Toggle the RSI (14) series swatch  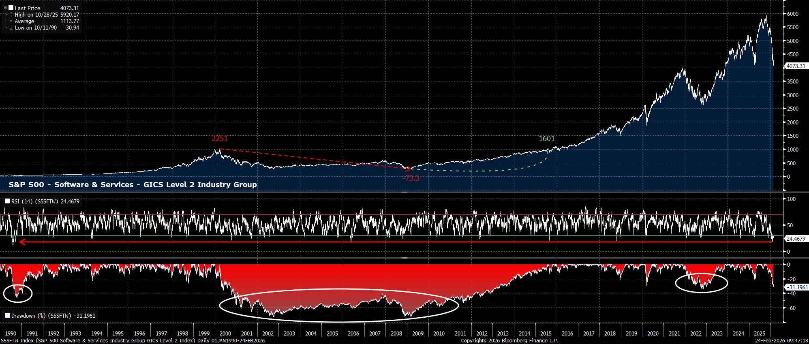point(7,201)
